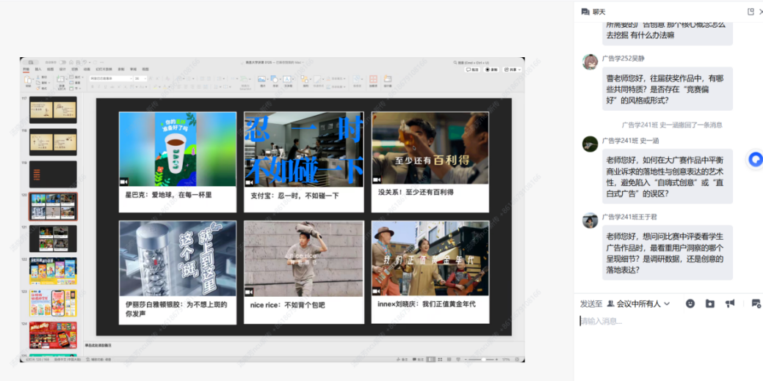Open the font name combo box
The image size is (763, 381).
110,78
